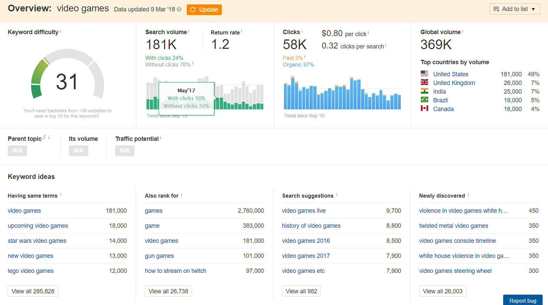This screenshot has height=305, width=548.
Task: Open the Add to list dropdown
Action: coord(515,9)
